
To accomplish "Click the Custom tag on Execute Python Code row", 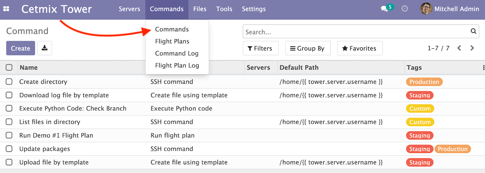I will pyautogui.click(x=420, y=108).
